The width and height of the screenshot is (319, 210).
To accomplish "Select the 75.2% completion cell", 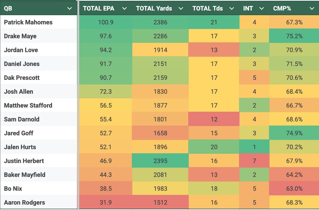I will click(294, 36).
